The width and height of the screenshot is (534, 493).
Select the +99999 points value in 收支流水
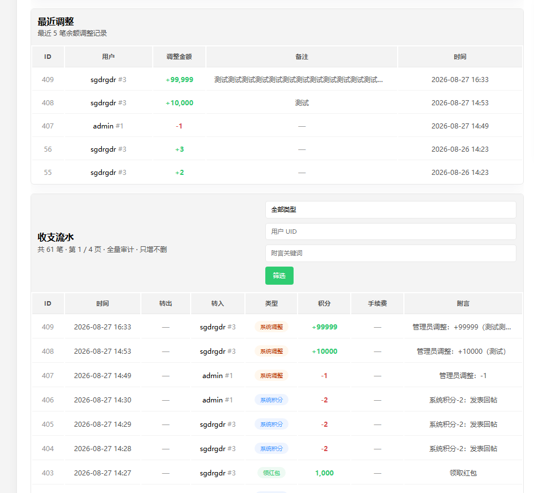coord(325,327)
